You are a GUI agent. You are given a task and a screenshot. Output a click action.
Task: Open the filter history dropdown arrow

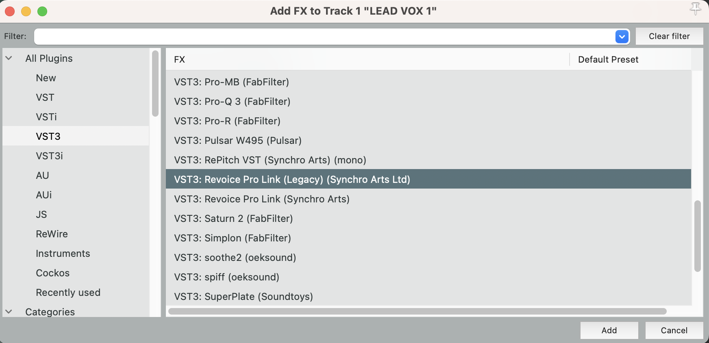click(622, 37)
